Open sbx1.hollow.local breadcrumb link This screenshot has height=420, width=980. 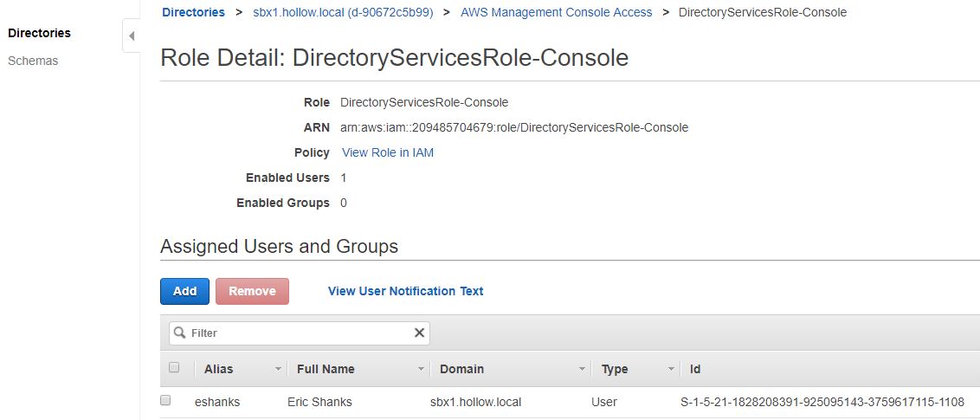343,12
